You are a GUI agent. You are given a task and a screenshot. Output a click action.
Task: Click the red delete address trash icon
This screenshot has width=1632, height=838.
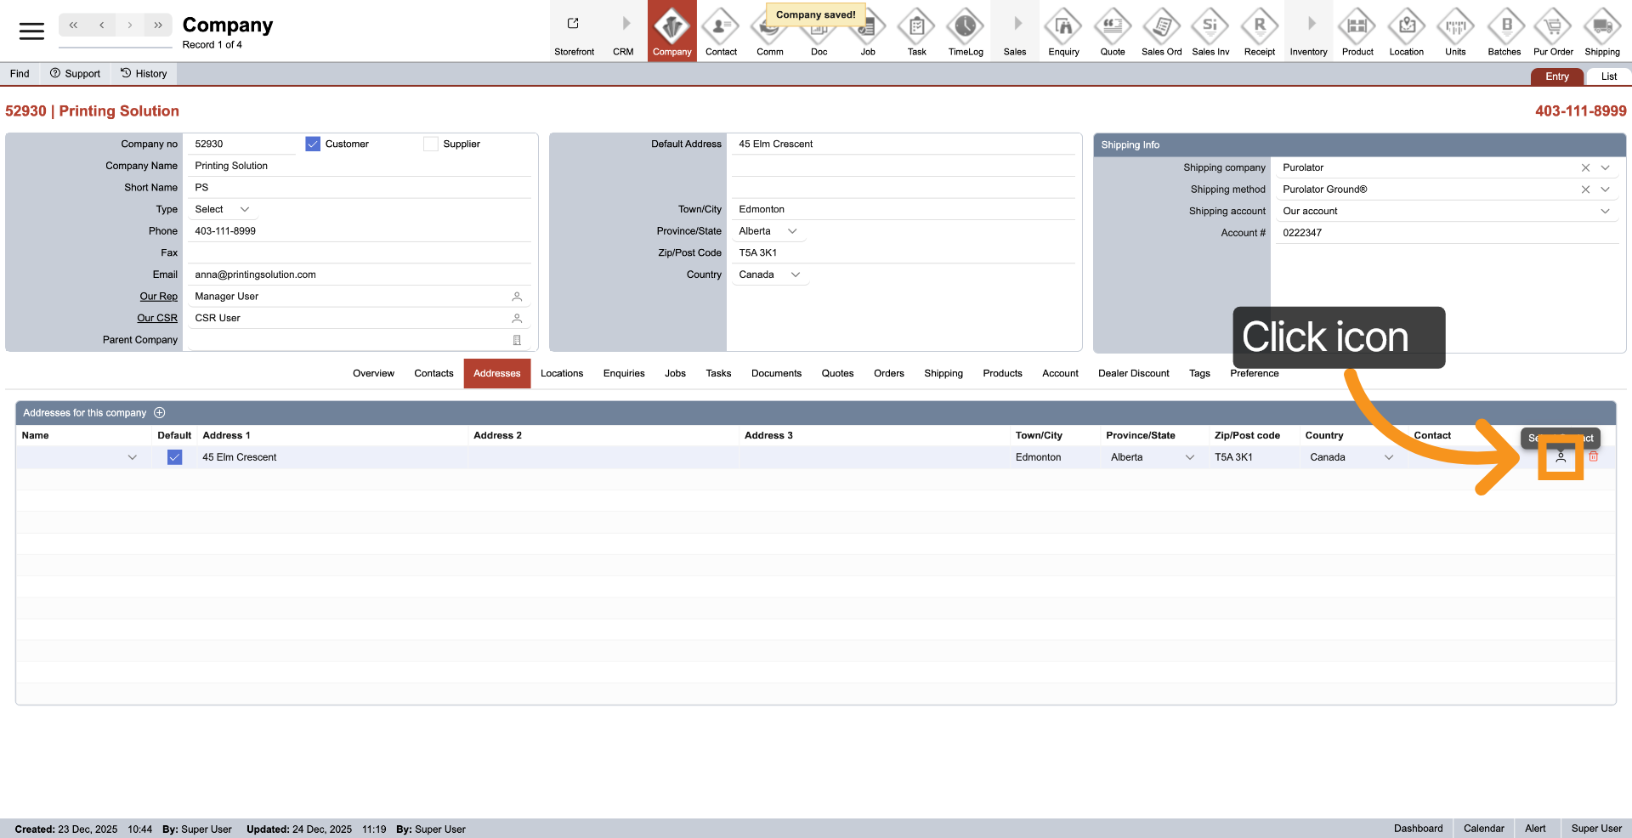click(1594, 457)
